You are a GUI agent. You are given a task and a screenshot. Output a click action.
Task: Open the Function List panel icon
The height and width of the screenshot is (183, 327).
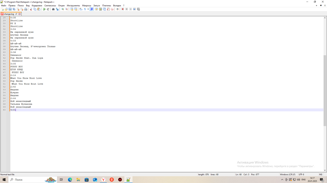[108, 9]
